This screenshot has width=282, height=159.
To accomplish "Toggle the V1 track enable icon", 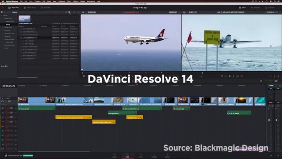I will point(9,102).
